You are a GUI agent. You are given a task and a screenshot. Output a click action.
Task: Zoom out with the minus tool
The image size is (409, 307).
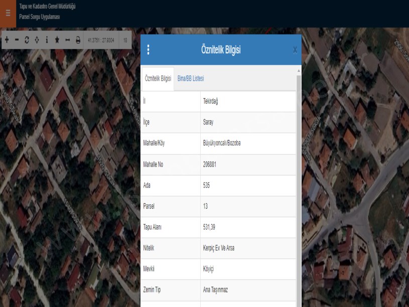click(x=17, y=40)
